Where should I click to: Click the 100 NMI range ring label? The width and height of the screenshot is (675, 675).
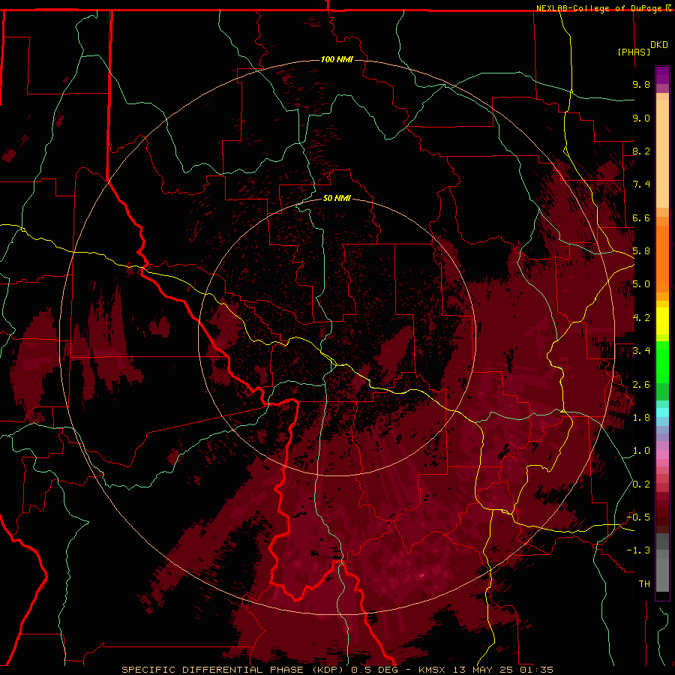tap(337, 59)
